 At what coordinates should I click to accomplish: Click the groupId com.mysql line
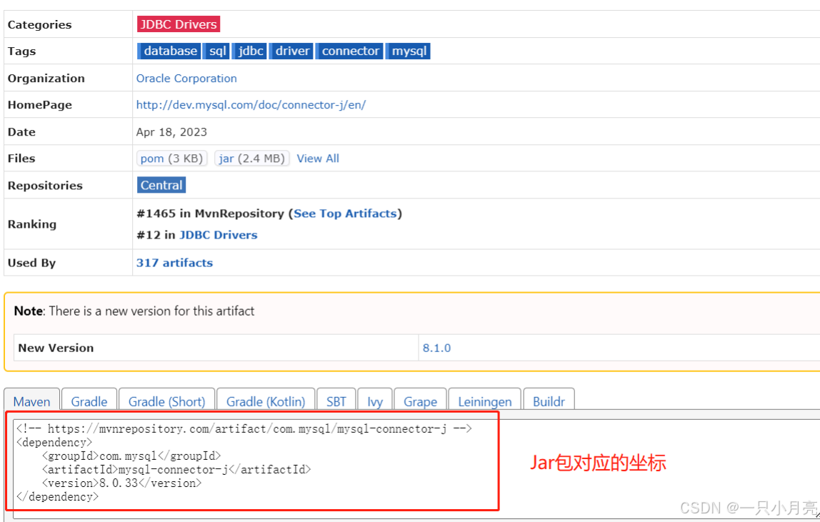[131, 456]
